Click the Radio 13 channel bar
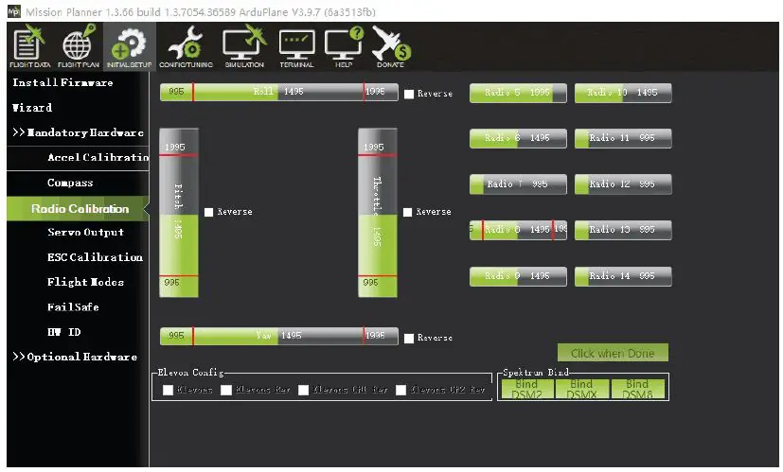This screenshot has width=783, height=472. (623, 230)
